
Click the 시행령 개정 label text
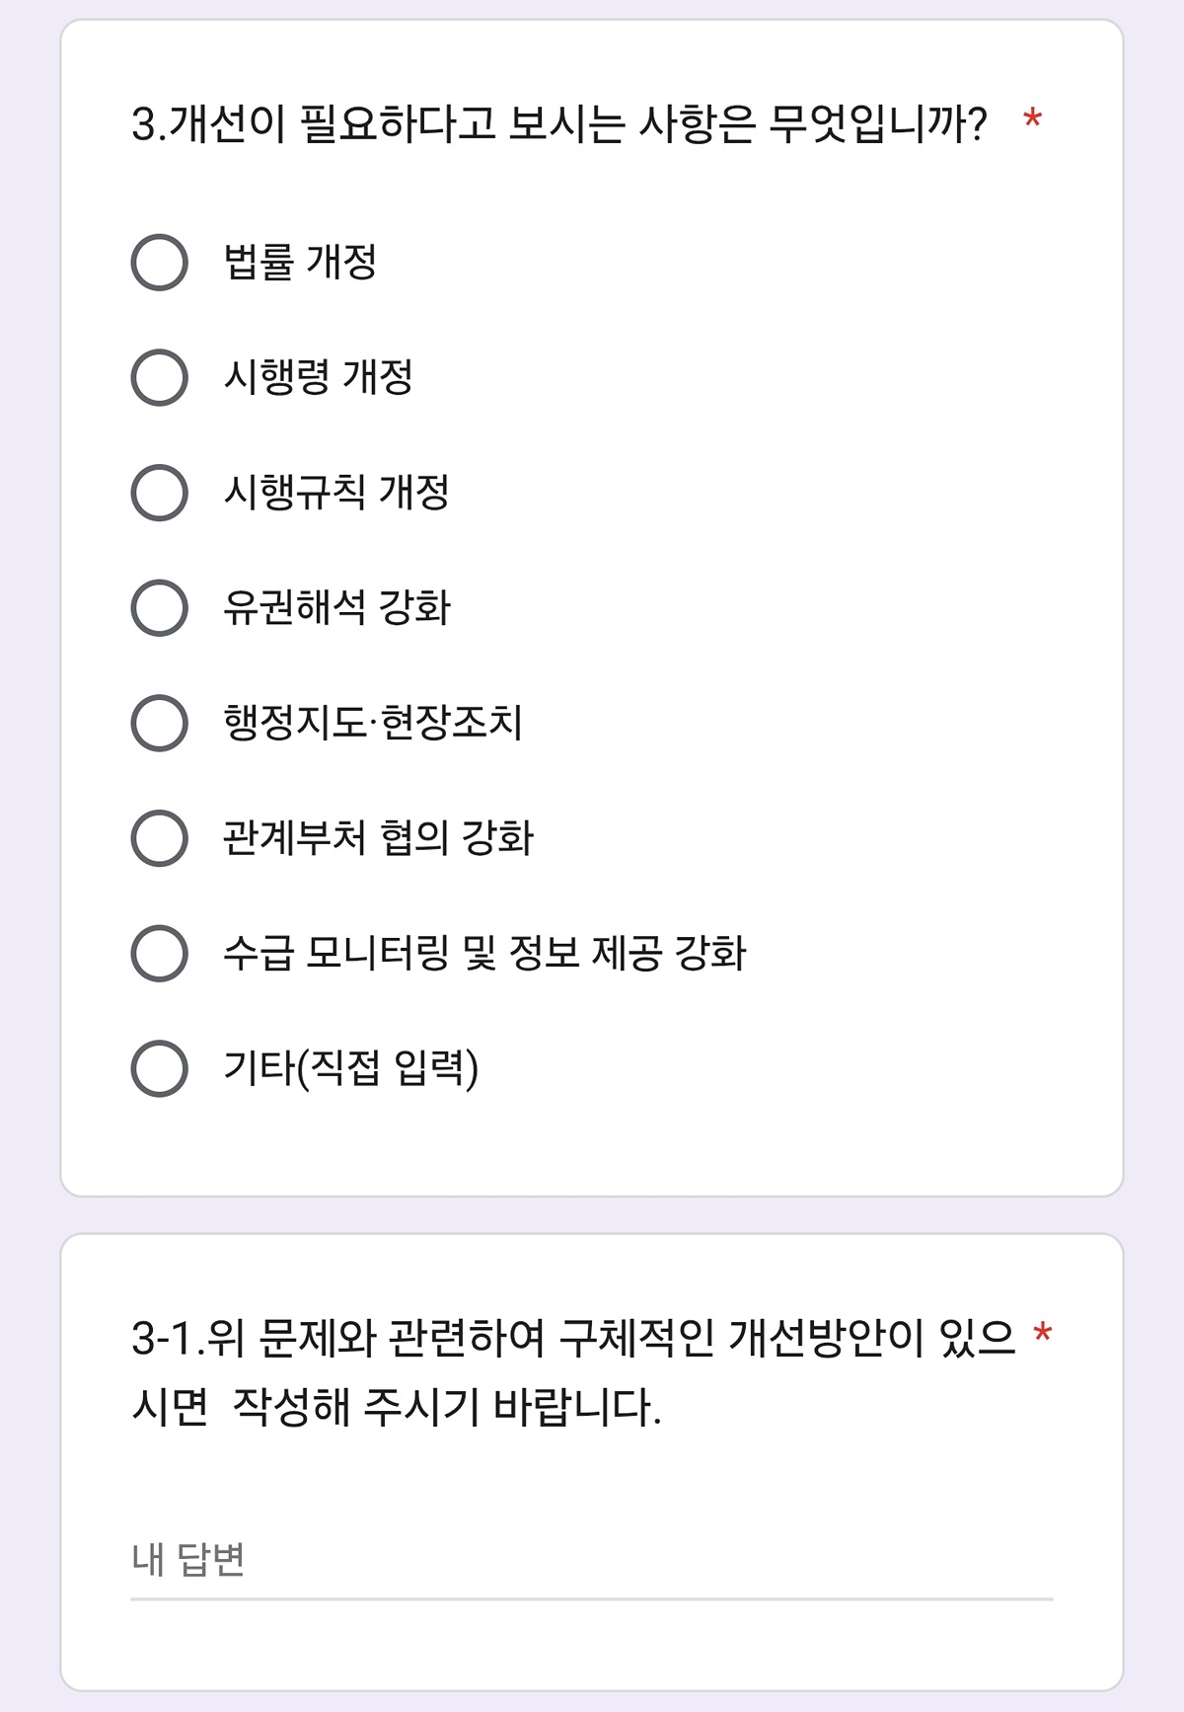(x=319, y=377)
